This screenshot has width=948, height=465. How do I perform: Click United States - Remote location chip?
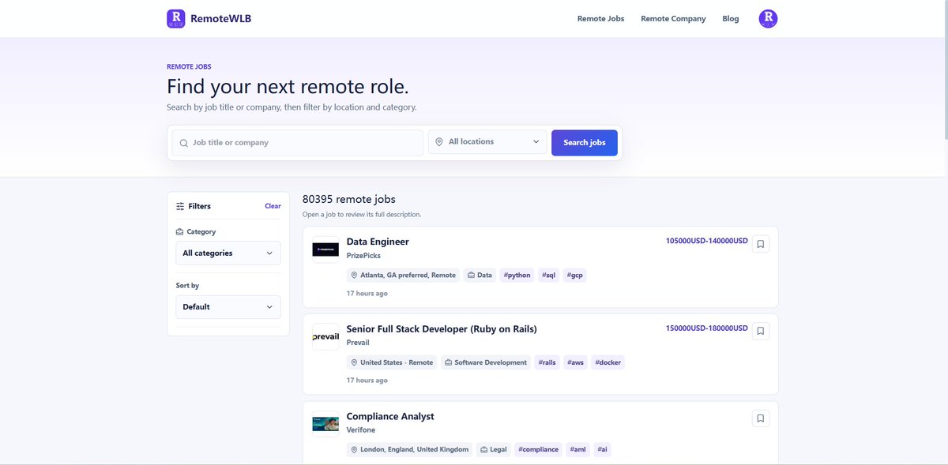point(392,362)
